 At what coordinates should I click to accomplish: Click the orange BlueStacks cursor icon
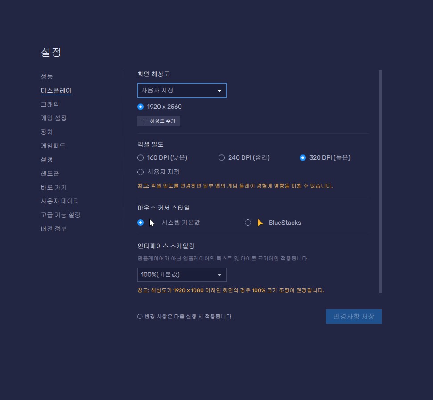(x=260, y=223)
